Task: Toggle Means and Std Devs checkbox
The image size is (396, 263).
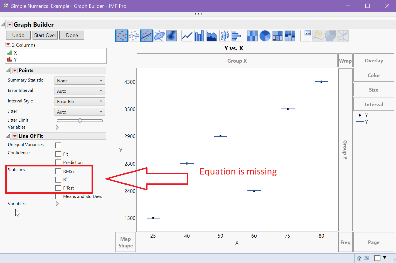Action: [x=58, y=196]
